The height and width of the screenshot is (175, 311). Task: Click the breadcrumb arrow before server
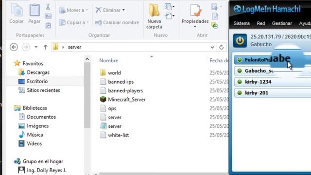63,47
